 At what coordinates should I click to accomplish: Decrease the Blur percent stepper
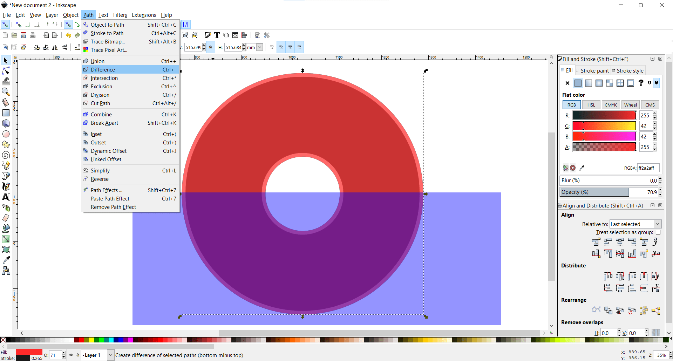tap(660, 183)
